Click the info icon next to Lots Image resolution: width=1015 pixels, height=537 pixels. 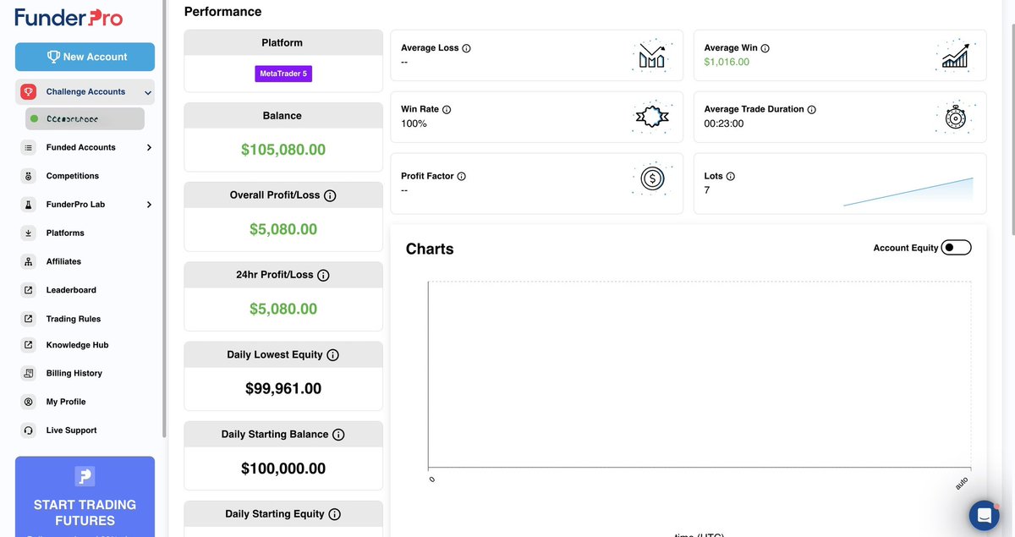(x=730, y=177)
